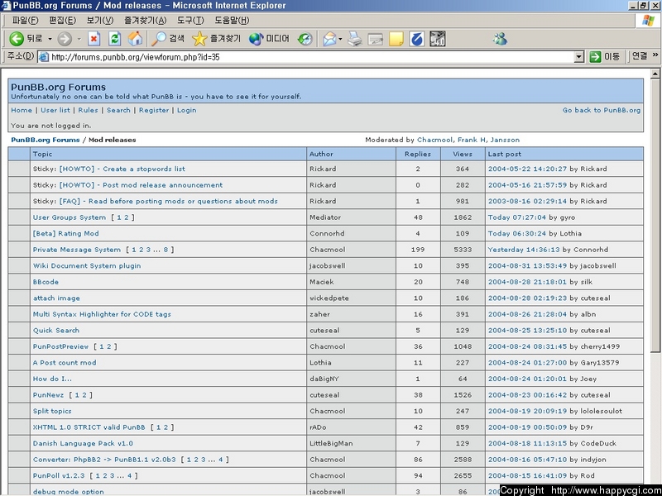The height and width of the screenshot is (496, 662).
Task: Open the Wiki Document System plugin topic
Action: point(87,265)
